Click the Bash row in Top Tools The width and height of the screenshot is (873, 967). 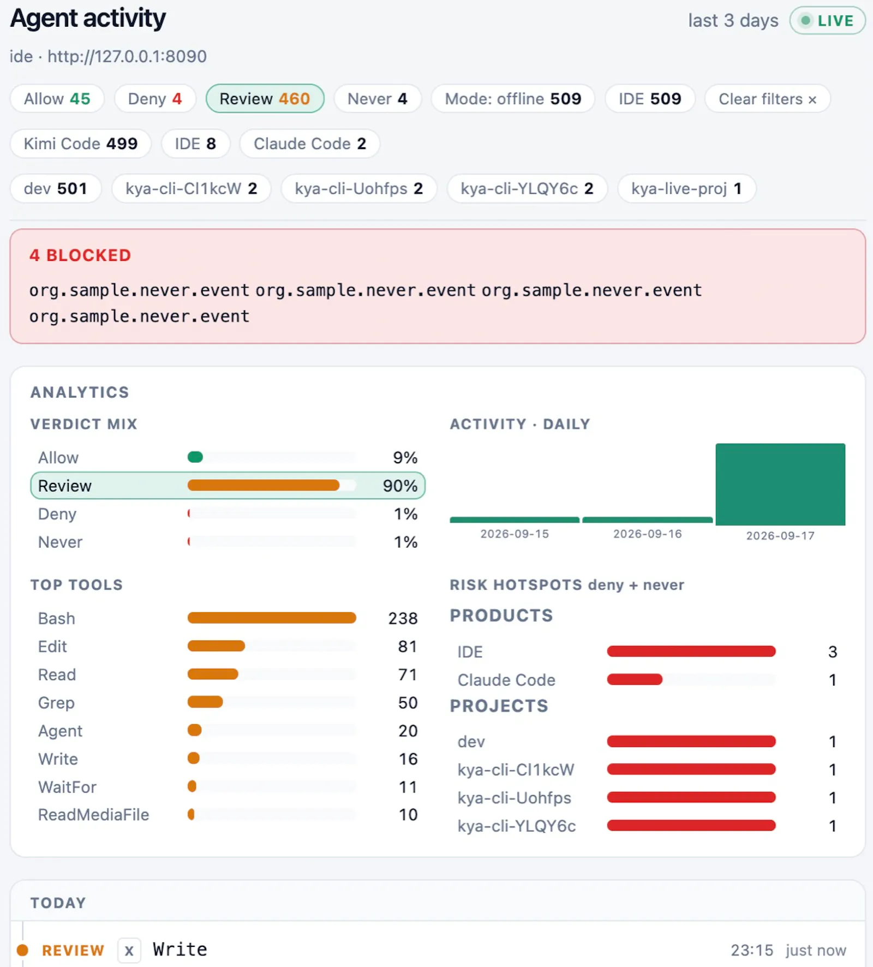click(x=228, y=618)
